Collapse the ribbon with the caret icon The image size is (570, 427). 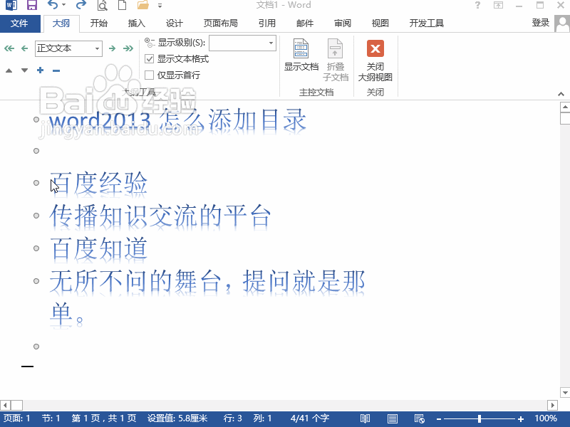[561, 94]
